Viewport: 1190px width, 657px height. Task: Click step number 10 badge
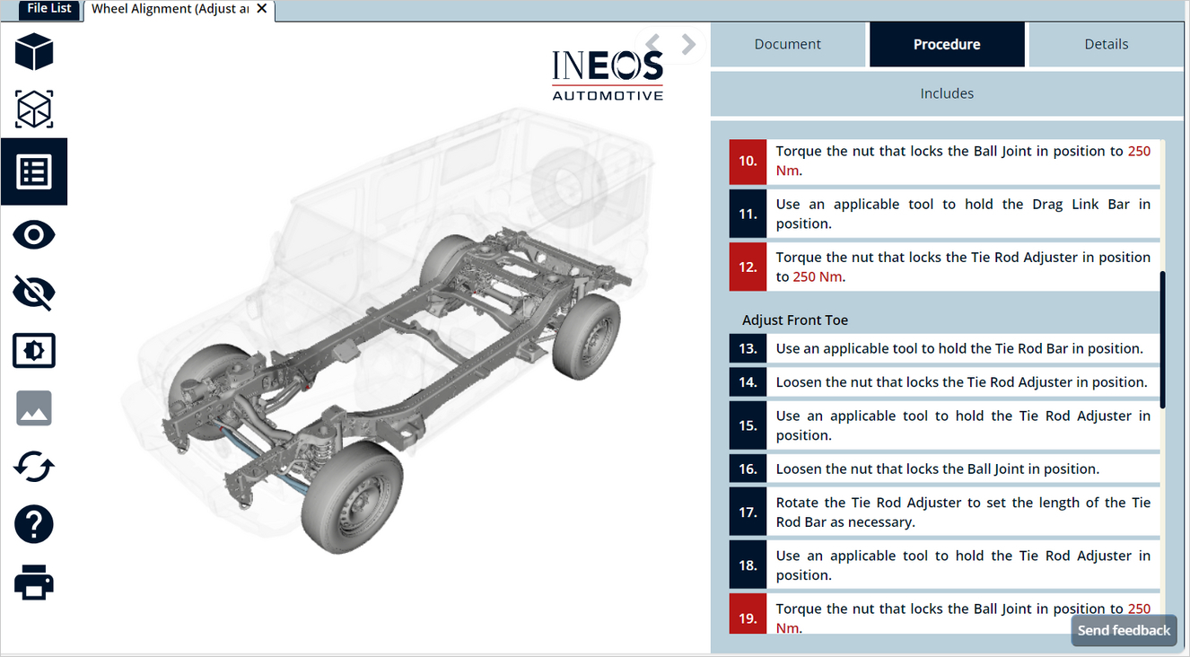click(x=748, y=162)
